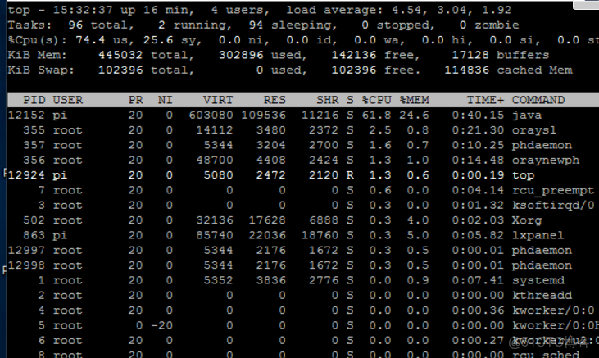The height and width of the screenshot is (358, 599).
Task: Click the PID column header
Action: (34, 100)
